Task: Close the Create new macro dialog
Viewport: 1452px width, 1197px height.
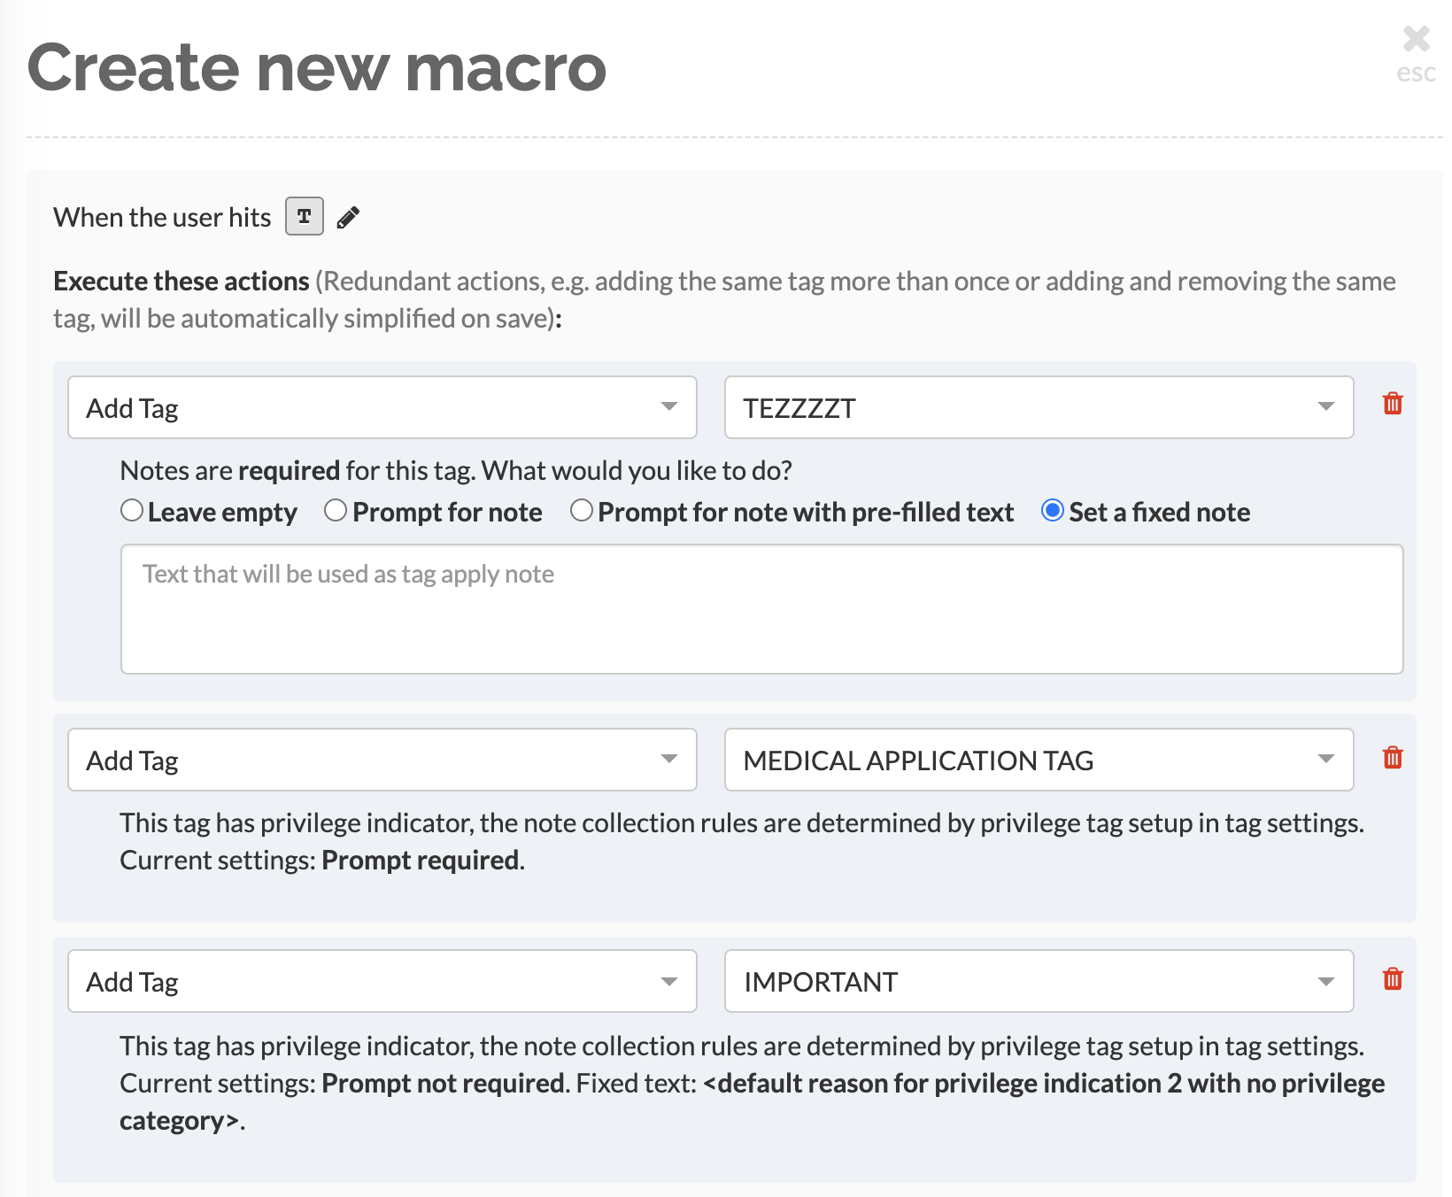Action: pos(1416,38)
